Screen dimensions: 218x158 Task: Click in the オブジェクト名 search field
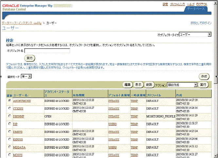pos(47,51)
